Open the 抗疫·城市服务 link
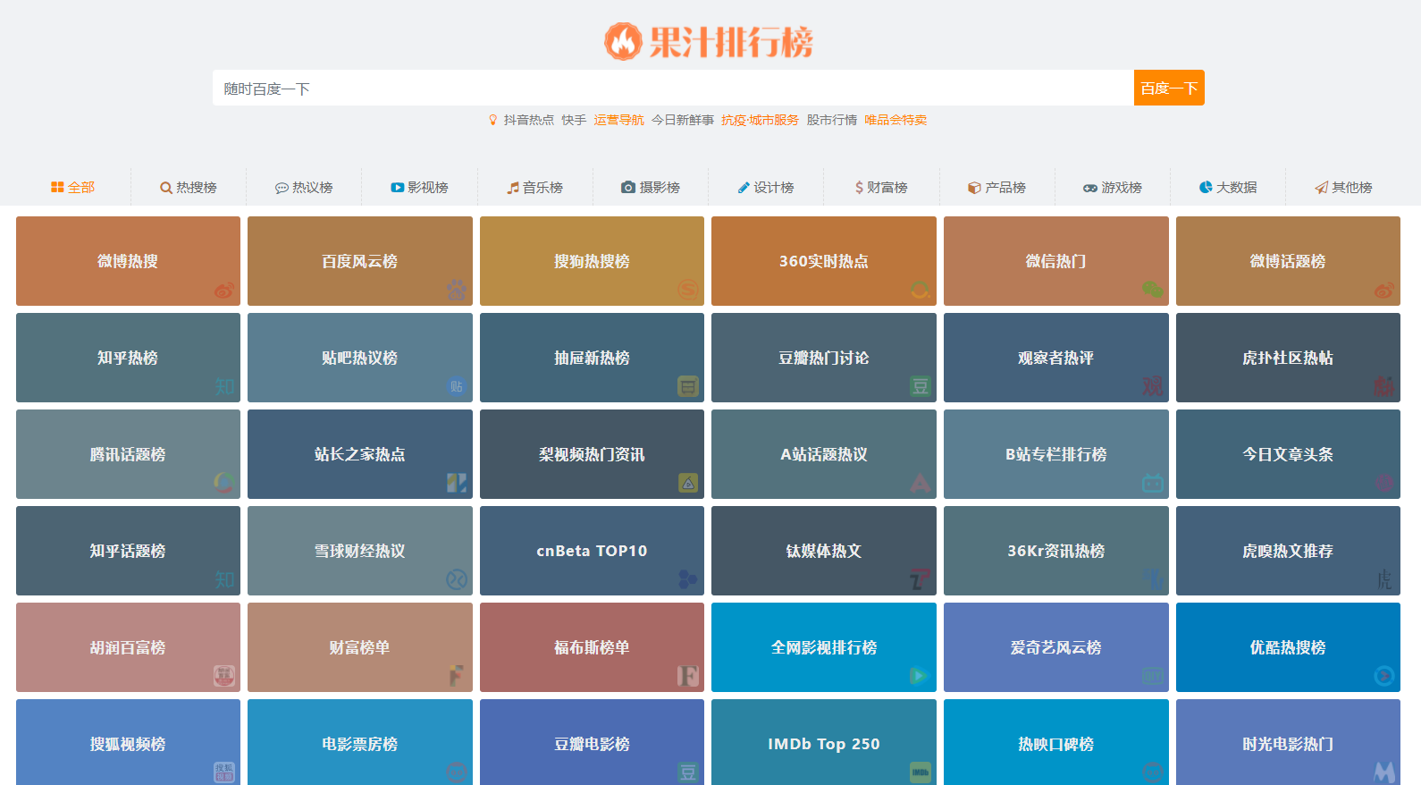The width and height of the screenshot is (1421, 785). (x=761, y=120)
